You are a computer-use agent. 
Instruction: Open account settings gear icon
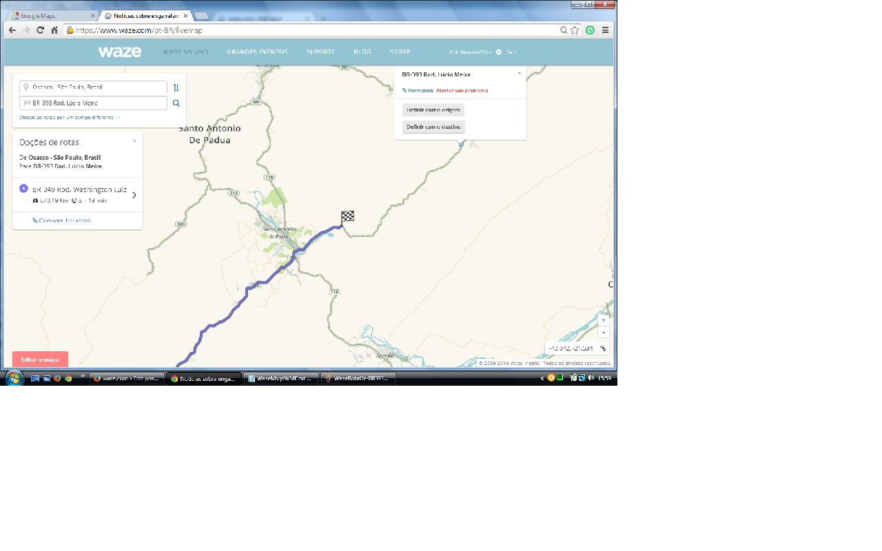[x=499, y=52]
